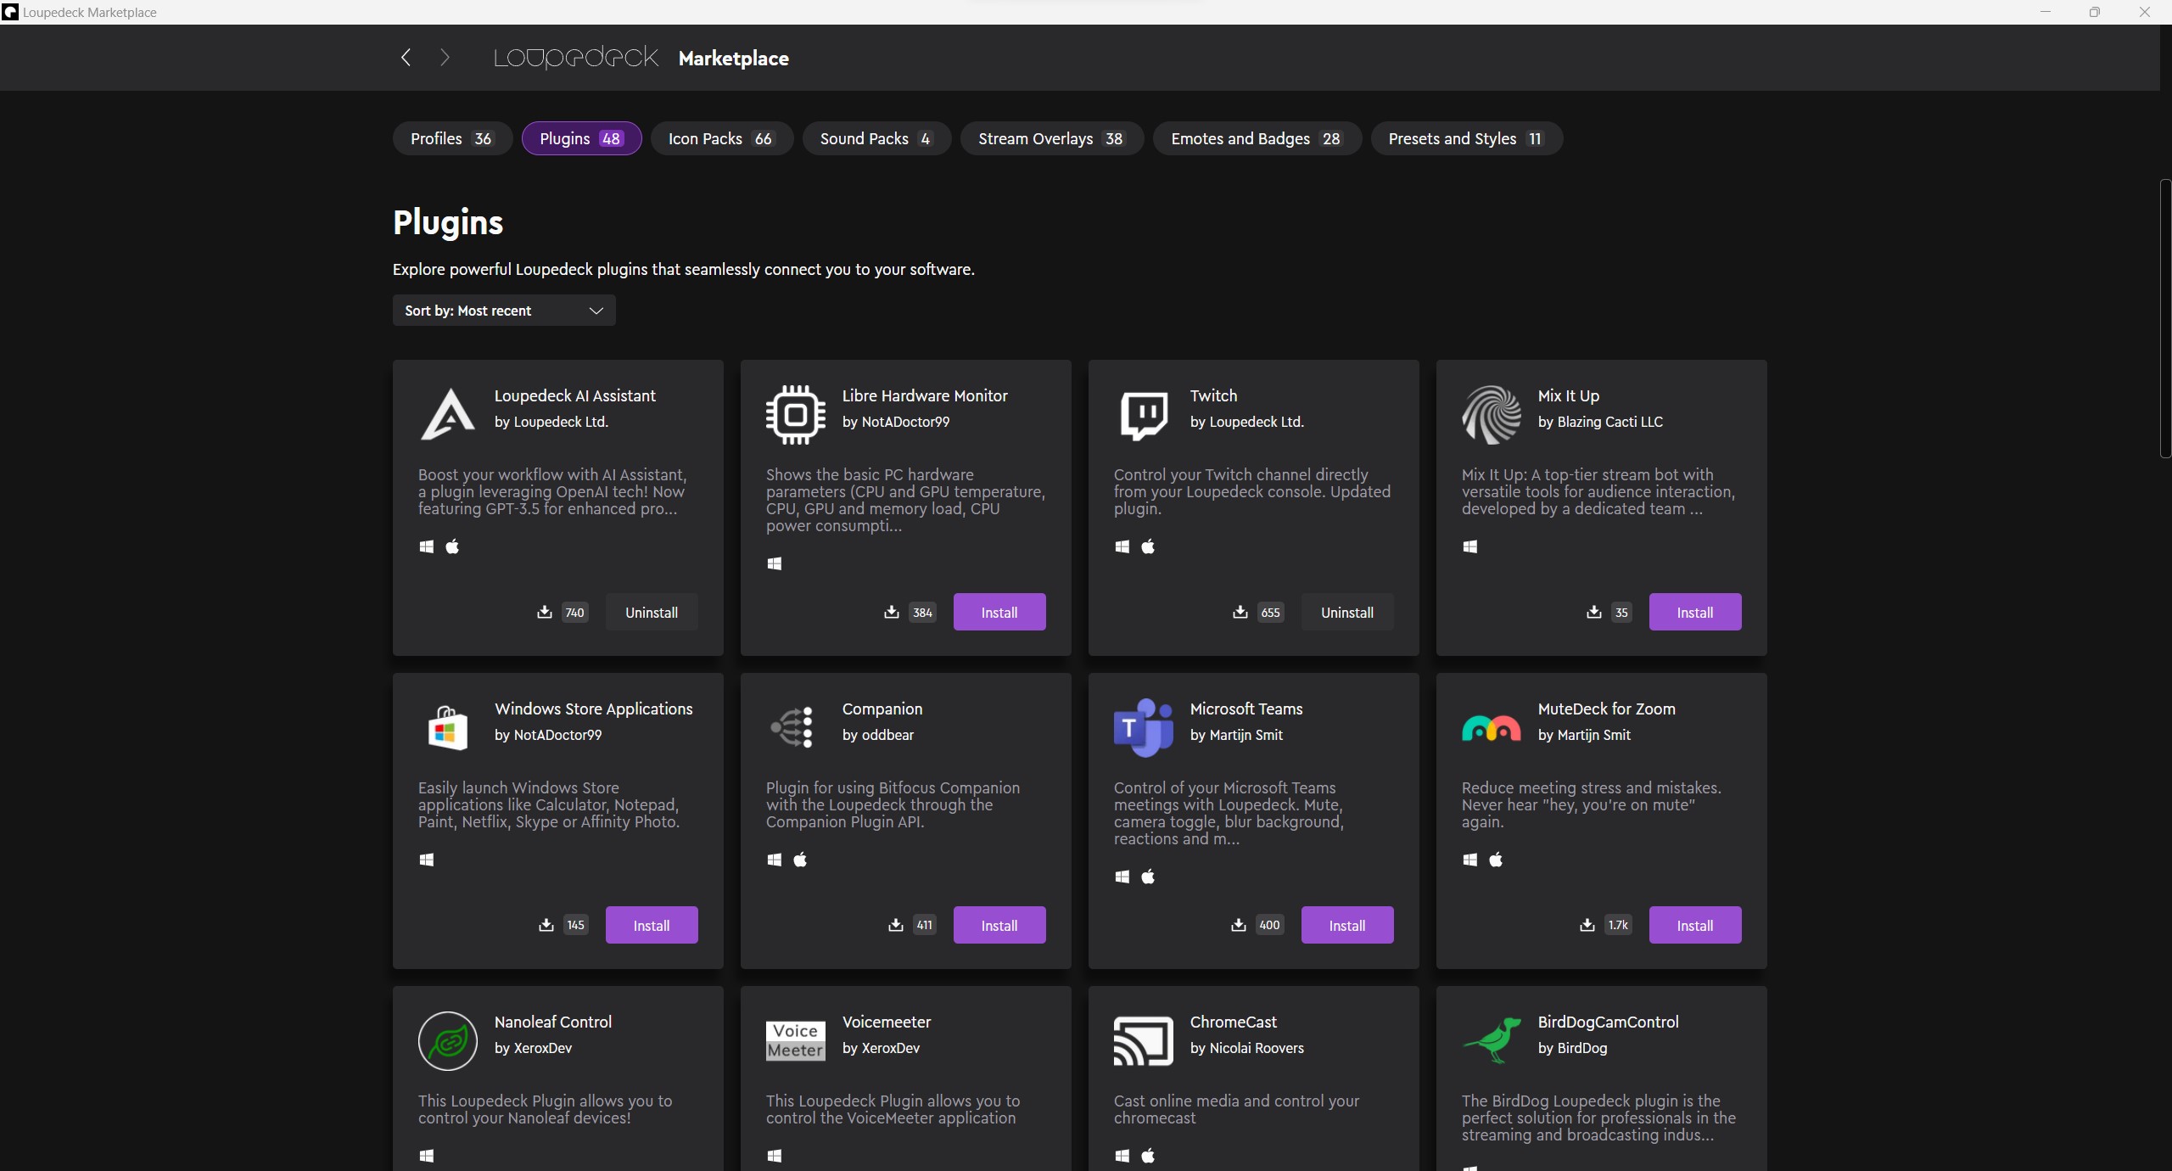Open the Windows Store Applications bag icon
Image resolution: width=2172 pixels, height=1171 pixels.
point(448,728)
